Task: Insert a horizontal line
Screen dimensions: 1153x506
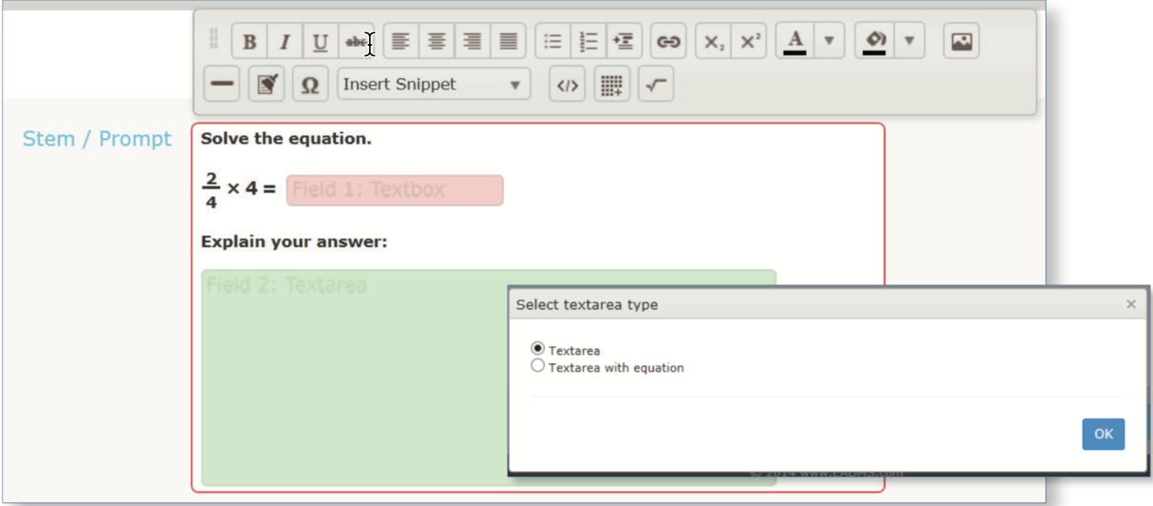Action: point(222,84)
